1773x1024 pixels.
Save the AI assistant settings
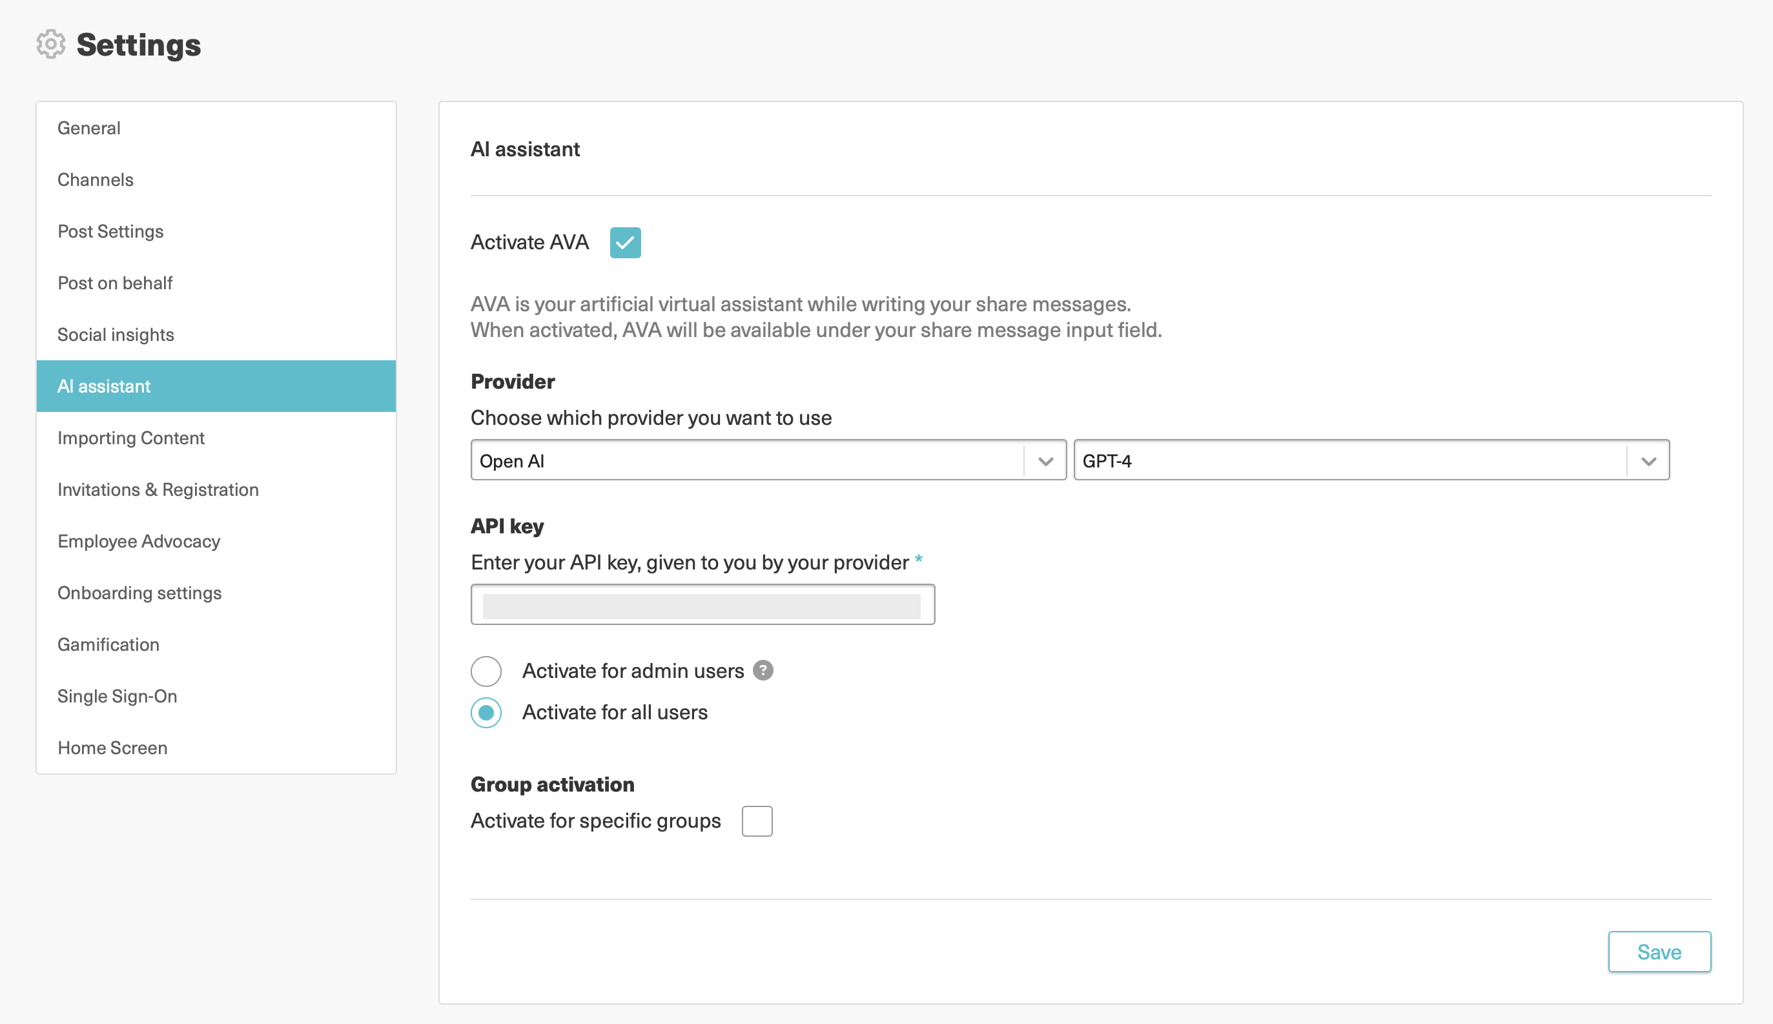pos(1659,952)
